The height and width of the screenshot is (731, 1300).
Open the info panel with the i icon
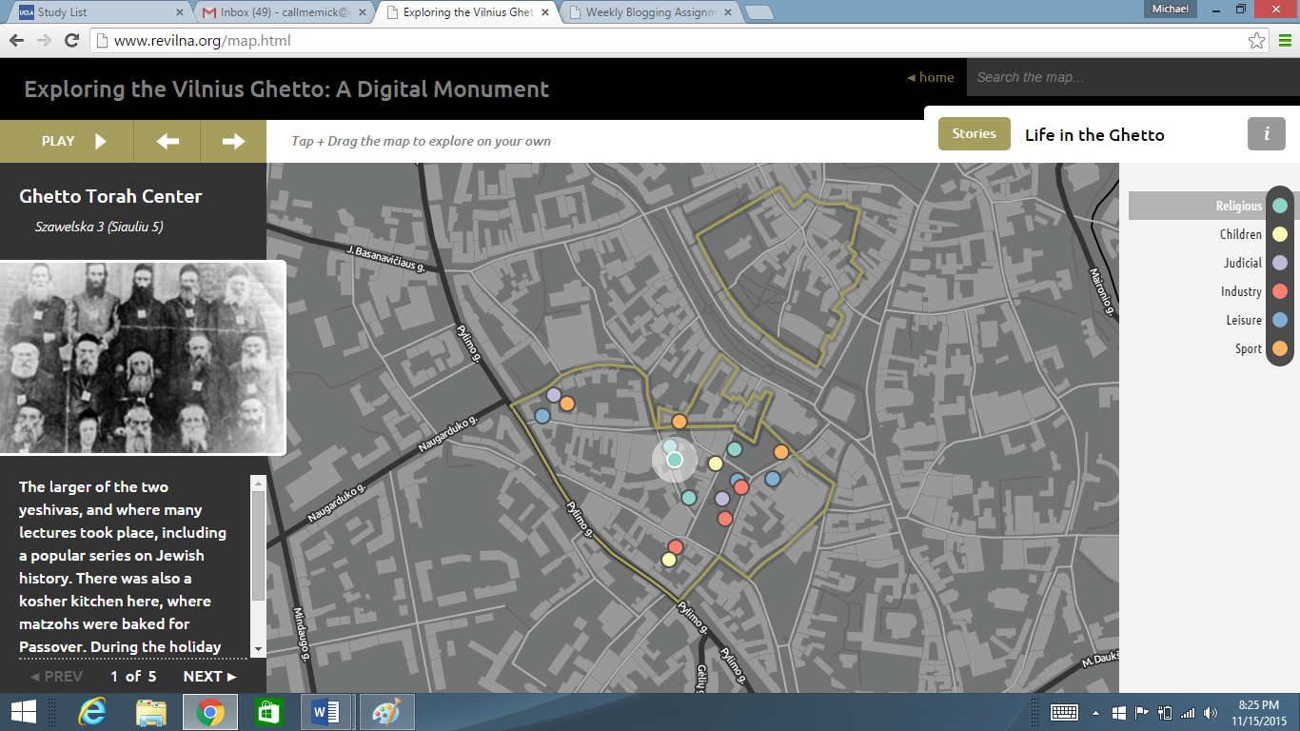(x=1266, y=134)
